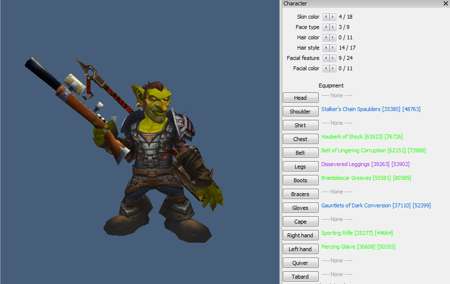This screenshot has height=284, width=450.
Task: Click the 9 / 24 facial feature value
Action: (346, 58)
